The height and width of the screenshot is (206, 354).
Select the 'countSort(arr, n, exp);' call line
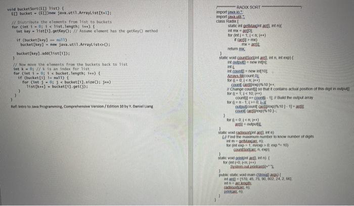252,149
